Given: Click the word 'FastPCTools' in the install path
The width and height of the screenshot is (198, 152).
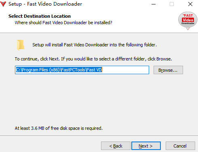Looking at the screenshot, I should [x=73, y=70].
